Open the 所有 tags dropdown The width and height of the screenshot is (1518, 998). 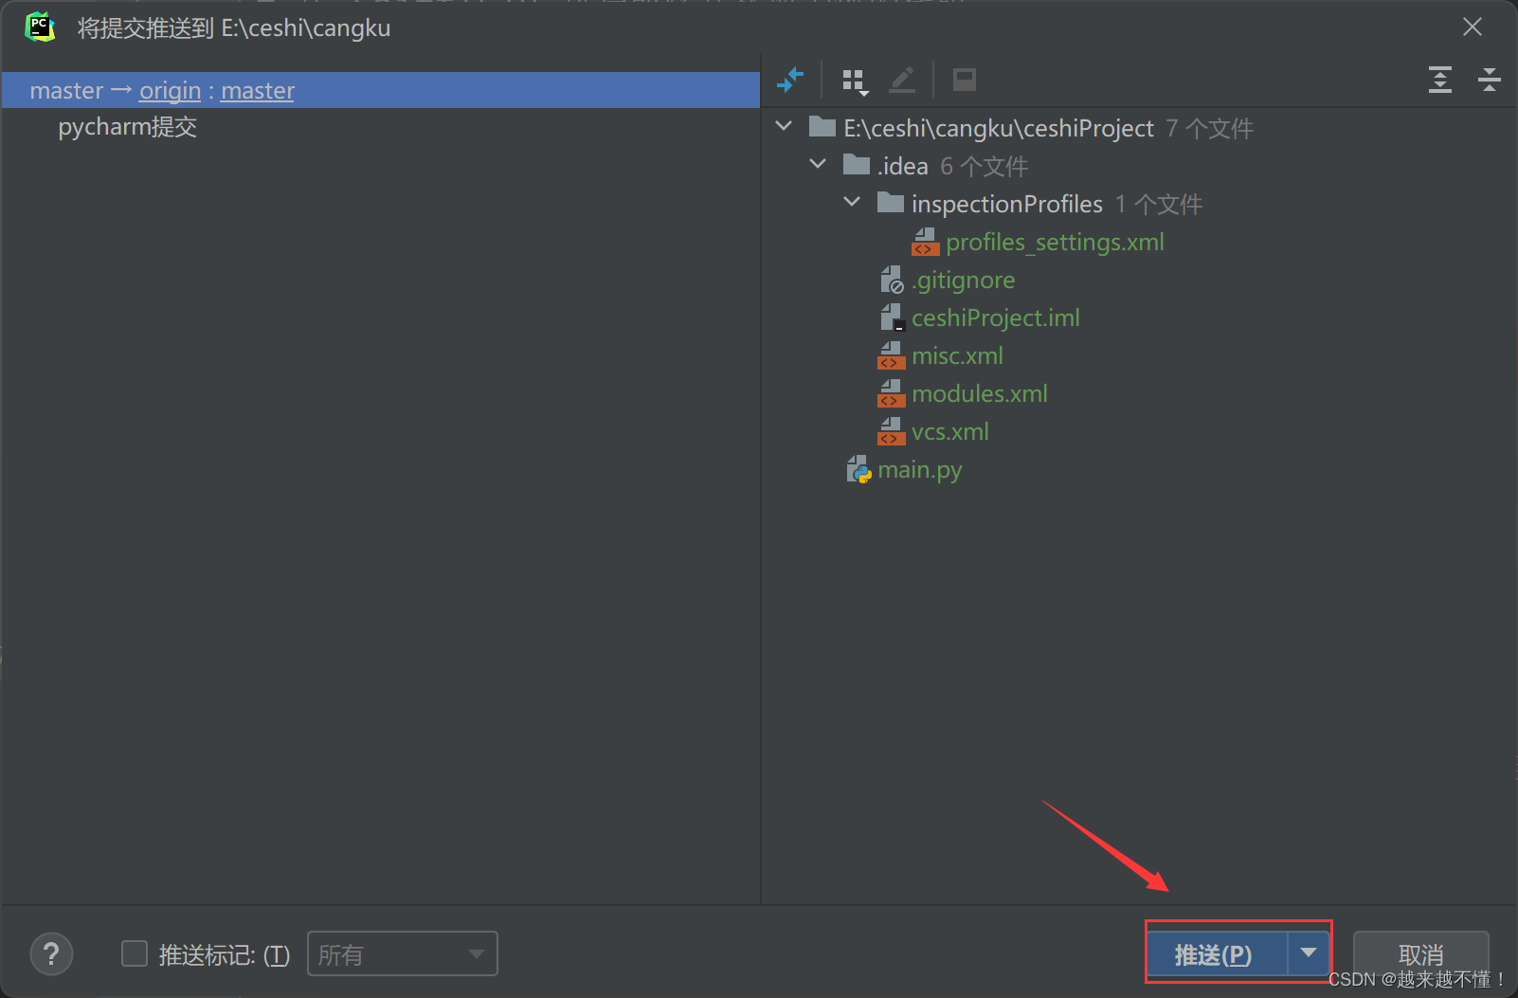click(x=402, y=954)
